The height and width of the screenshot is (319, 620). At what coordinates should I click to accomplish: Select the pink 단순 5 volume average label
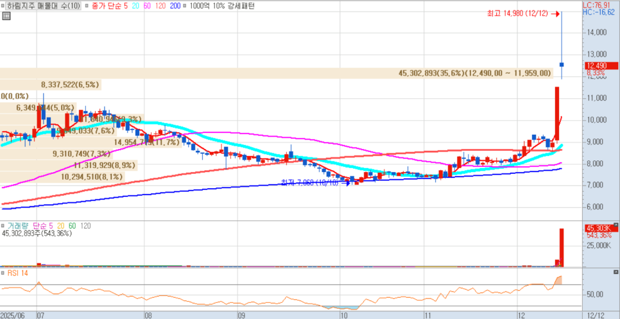click(42, 226)
